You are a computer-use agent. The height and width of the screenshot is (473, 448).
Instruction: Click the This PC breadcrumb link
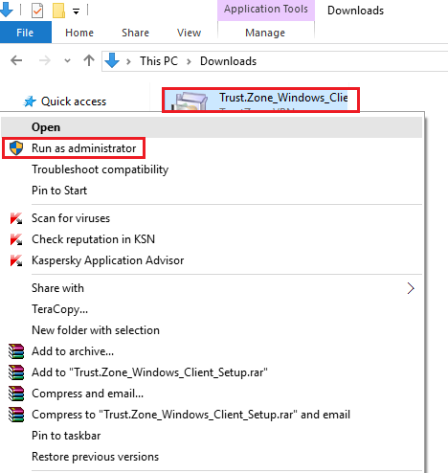(x=159, y=61)
